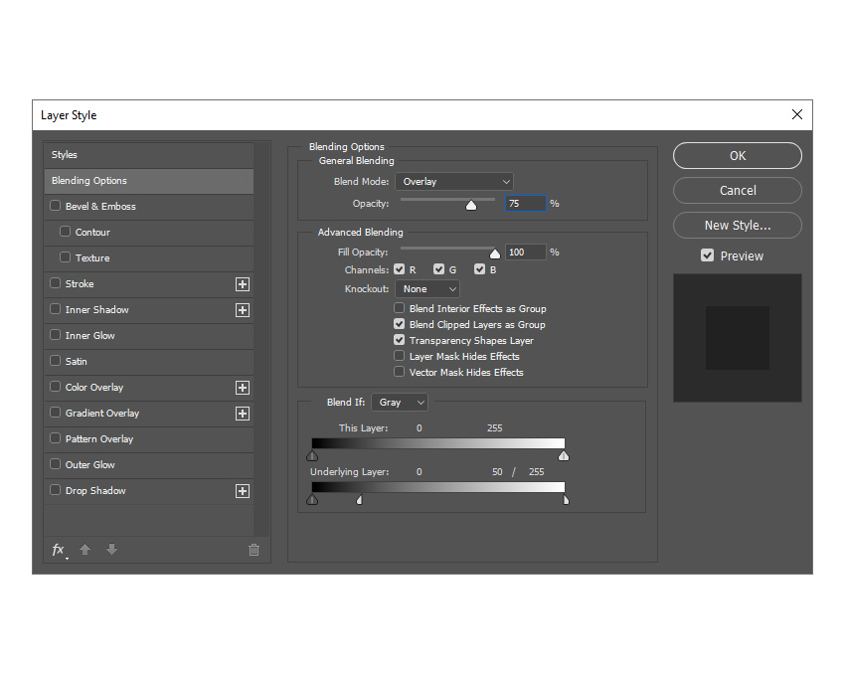Click the plus icon beside Inner Shadow
This screenshot has height=674, width=845.
(243, 309)
